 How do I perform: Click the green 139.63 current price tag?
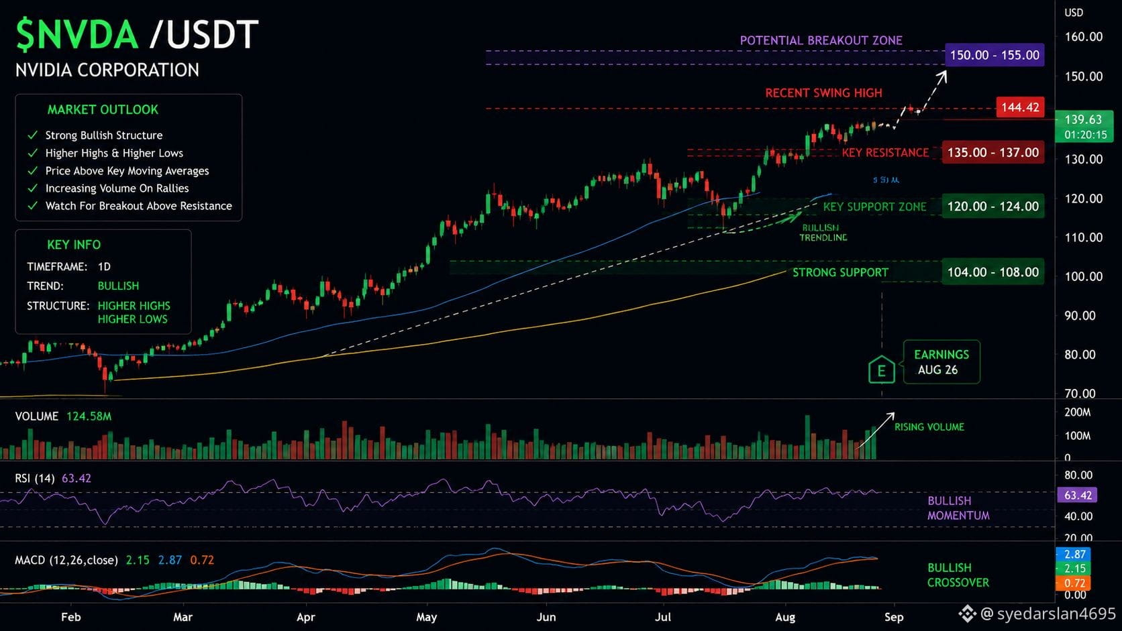1083,119
